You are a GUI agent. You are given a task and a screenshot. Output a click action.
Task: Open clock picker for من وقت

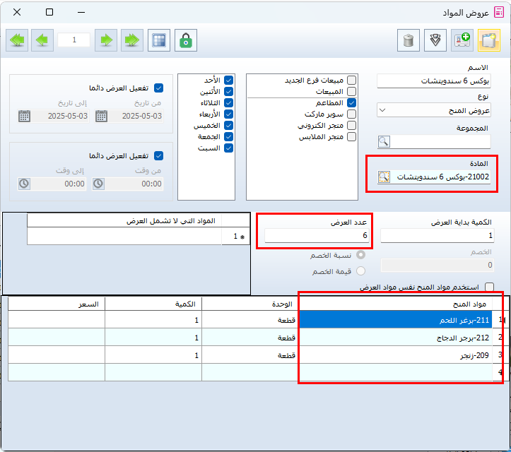[x=98, y=184]
